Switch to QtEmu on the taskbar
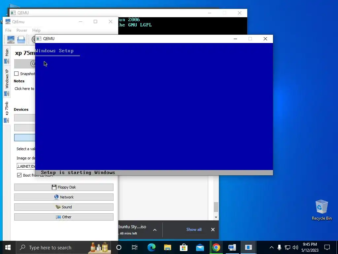This screenshot has height=254, width=338. click(232, 247)
